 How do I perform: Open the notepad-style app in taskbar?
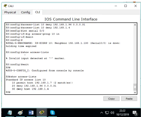click(x=10, y=113)
